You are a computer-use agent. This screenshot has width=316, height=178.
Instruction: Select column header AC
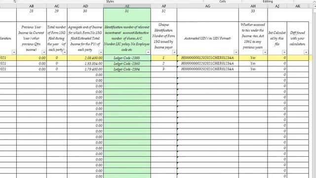point(57,6)
